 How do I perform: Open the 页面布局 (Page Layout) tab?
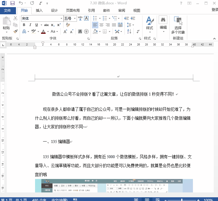pyautogui.click(x=73, y=11)
